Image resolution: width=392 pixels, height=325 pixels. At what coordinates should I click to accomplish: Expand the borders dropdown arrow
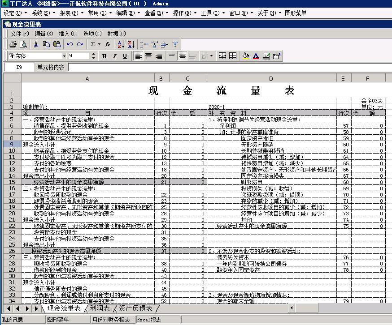212,56
